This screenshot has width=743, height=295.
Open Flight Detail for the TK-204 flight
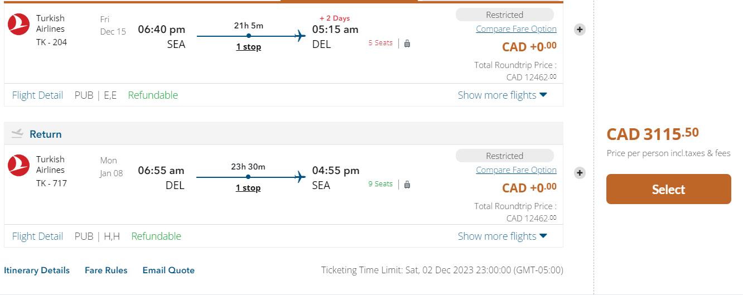[x=37, y=95]
